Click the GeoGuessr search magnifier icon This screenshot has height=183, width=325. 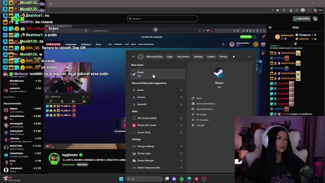tap(223, 44)
